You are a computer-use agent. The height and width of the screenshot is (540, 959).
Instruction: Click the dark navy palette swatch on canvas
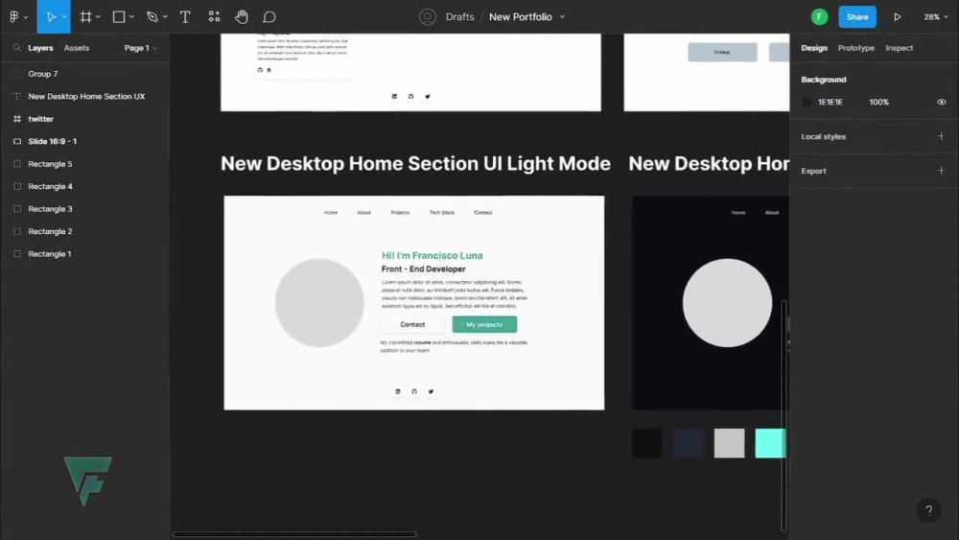[688, 443]
